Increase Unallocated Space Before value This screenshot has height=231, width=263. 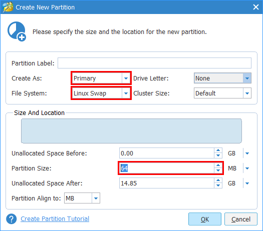click(218, 150)
